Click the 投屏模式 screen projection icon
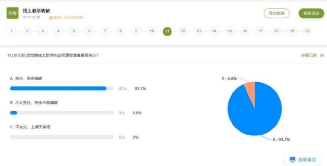This screenshot has height=166, width=327. (292, 159)
